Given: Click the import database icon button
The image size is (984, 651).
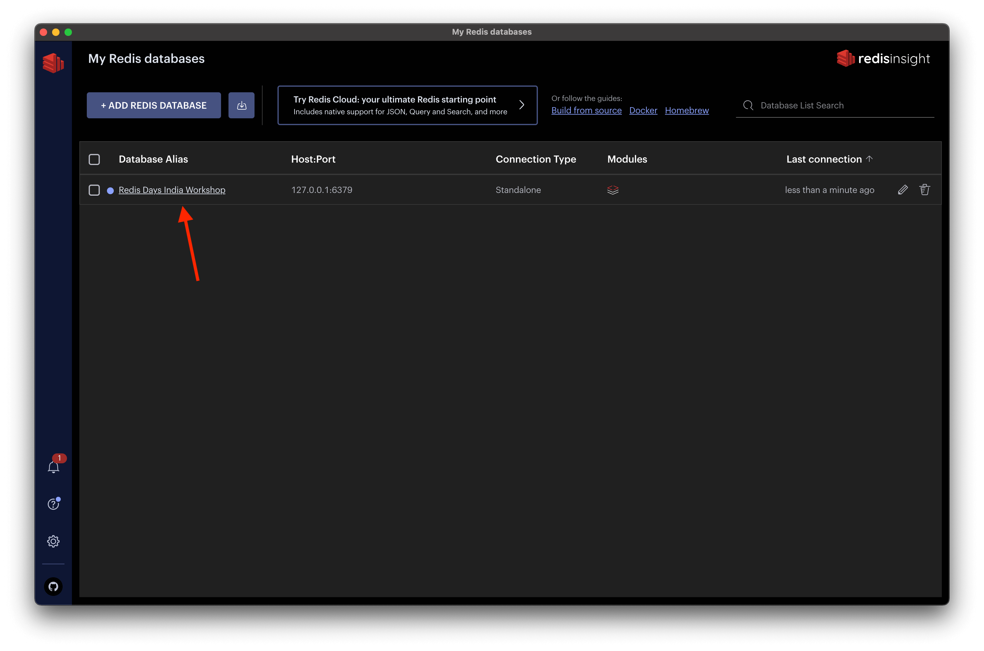Looking at the screenshot, I should point(242,106).
